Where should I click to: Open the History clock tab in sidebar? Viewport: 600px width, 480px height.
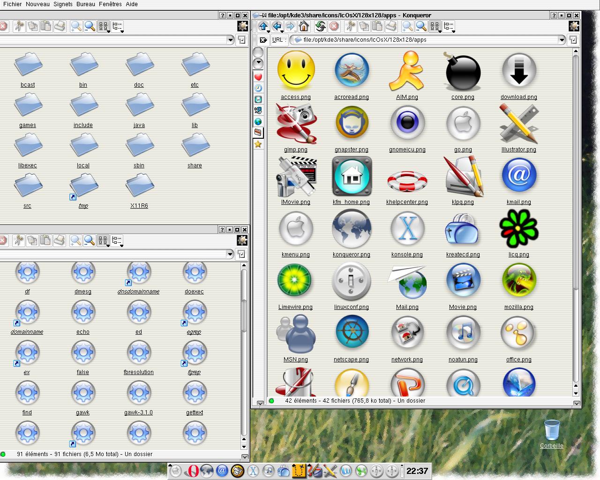coord(258,88)
